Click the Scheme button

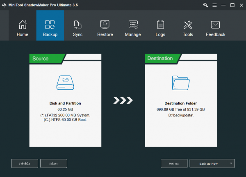point(53,163)
